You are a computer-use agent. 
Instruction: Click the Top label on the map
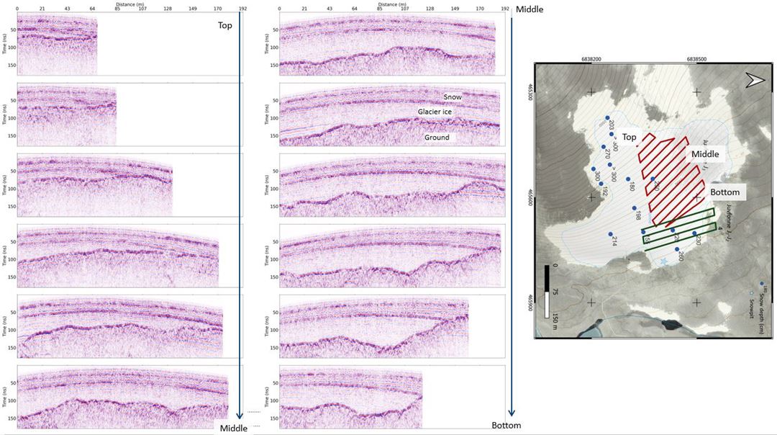point(630,137)
